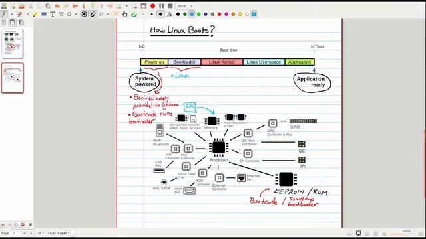Open the font selector labeled None
426x239 pixels.
click(x=185, y=6)
